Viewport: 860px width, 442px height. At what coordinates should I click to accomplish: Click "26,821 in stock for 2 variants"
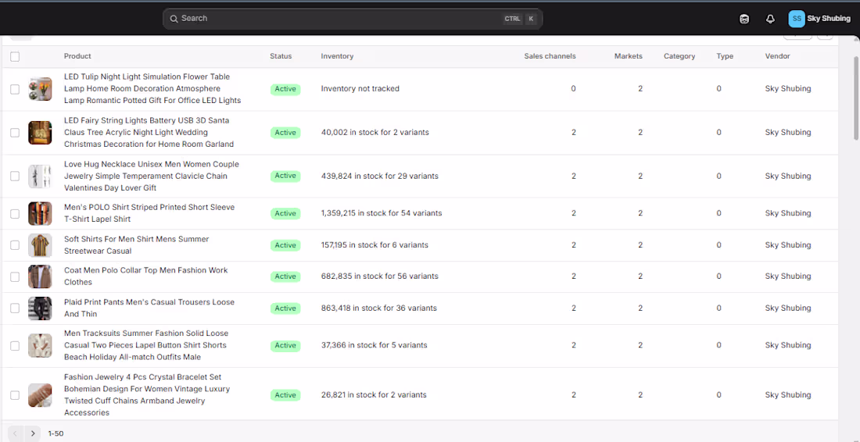tap(374, 395)
